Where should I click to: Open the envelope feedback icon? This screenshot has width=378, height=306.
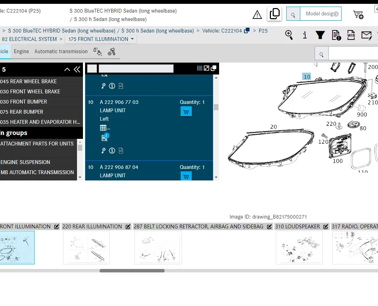[366, 35]
